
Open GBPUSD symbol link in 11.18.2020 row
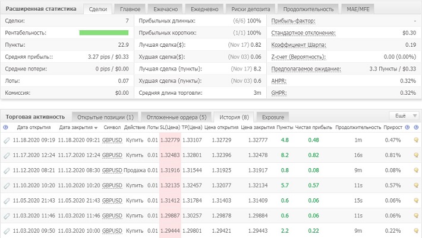click(x=112, y=140)
